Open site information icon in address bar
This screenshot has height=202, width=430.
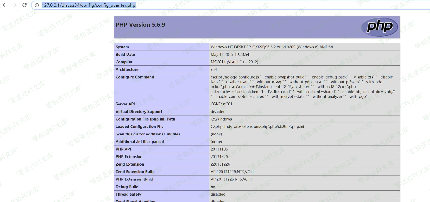(37, 5)
